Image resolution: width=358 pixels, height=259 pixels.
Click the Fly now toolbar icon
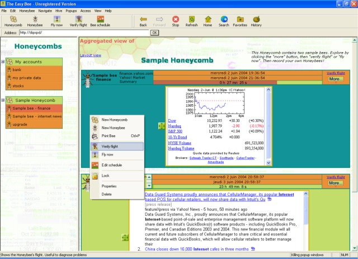point(57,19)
